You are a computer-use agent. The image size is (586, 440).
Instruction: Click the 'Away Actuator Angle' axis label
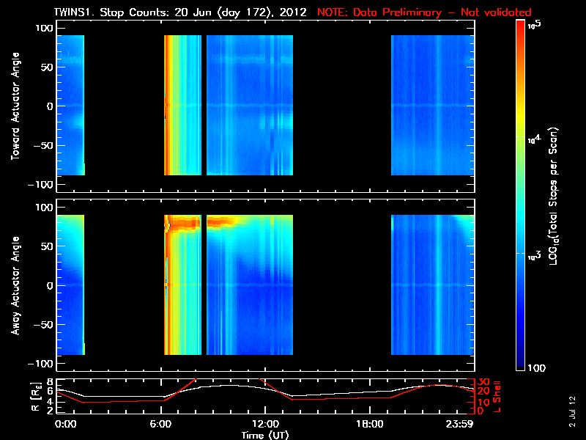tap(15, 285)
